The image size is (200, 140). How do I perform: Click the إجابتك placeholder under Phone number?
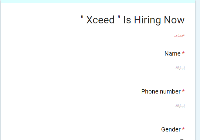(x=180, y=105)
